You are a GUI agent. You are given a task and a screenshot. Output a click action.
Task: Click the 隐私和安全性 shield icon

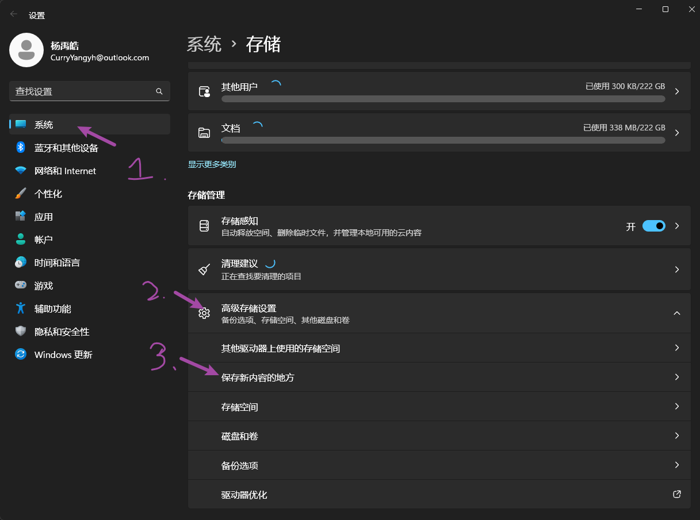coord(21,332)
